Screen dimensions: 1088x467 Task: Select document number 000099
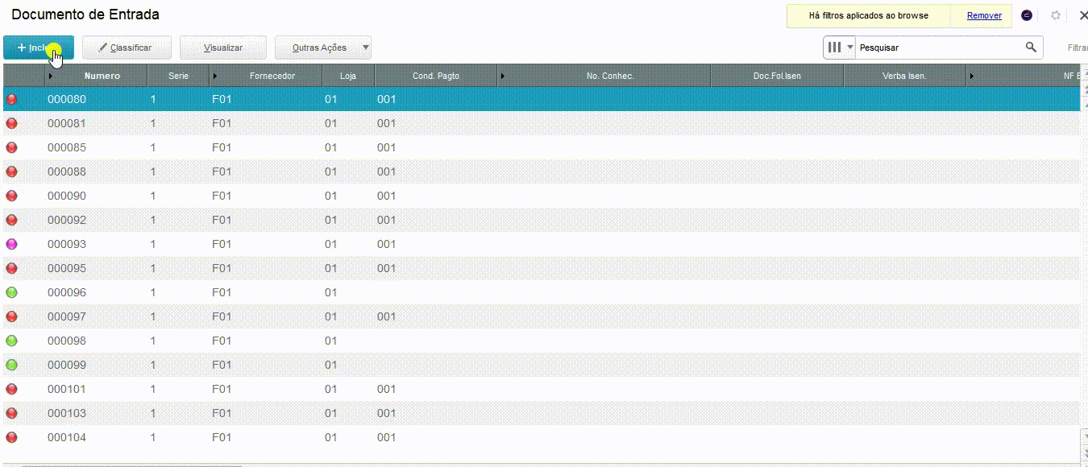(67, 365)
